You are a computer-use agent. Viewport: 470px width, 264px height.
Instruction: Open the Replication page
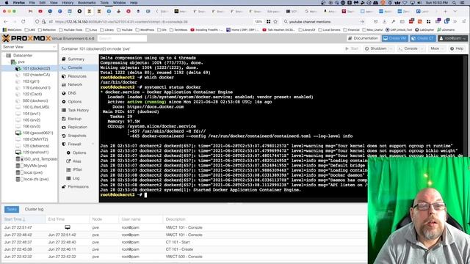coord(77,127)
